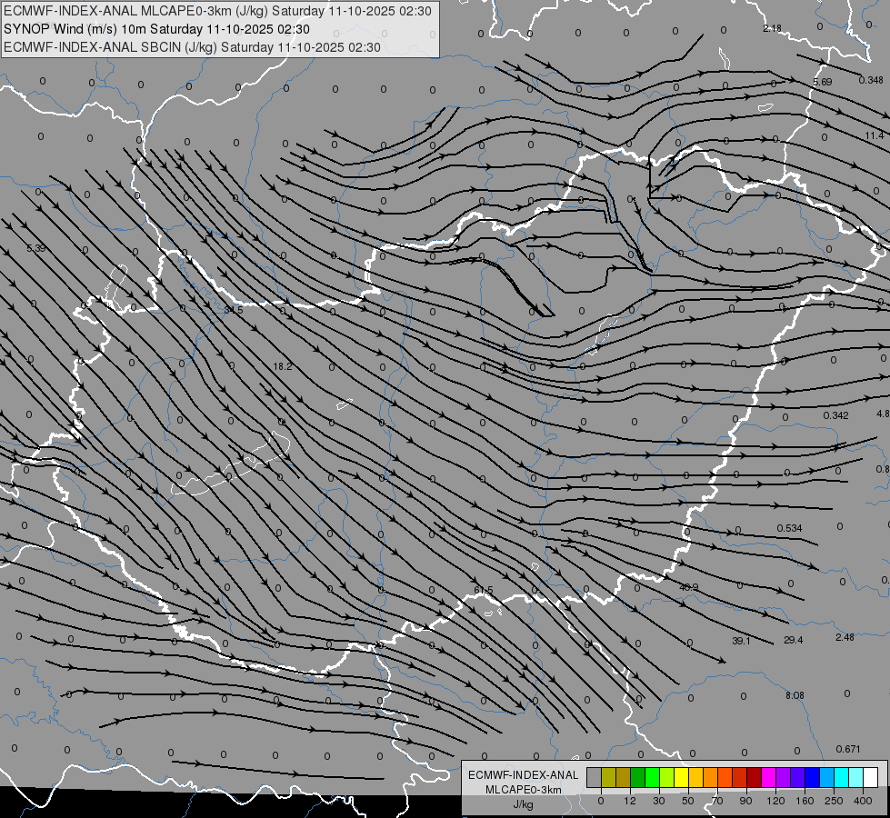The image size is (890, 818).
Task: Click the legend tick label 30
Action: (x=659, y=801)
